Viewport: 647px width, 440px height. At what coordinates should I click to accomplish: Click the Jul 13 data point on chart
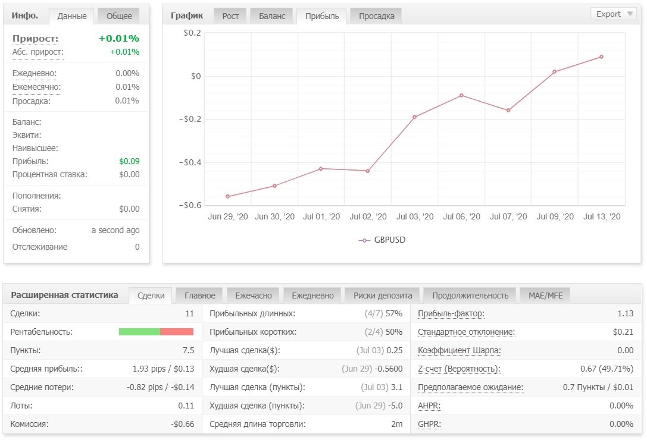(x=601, y=57)
